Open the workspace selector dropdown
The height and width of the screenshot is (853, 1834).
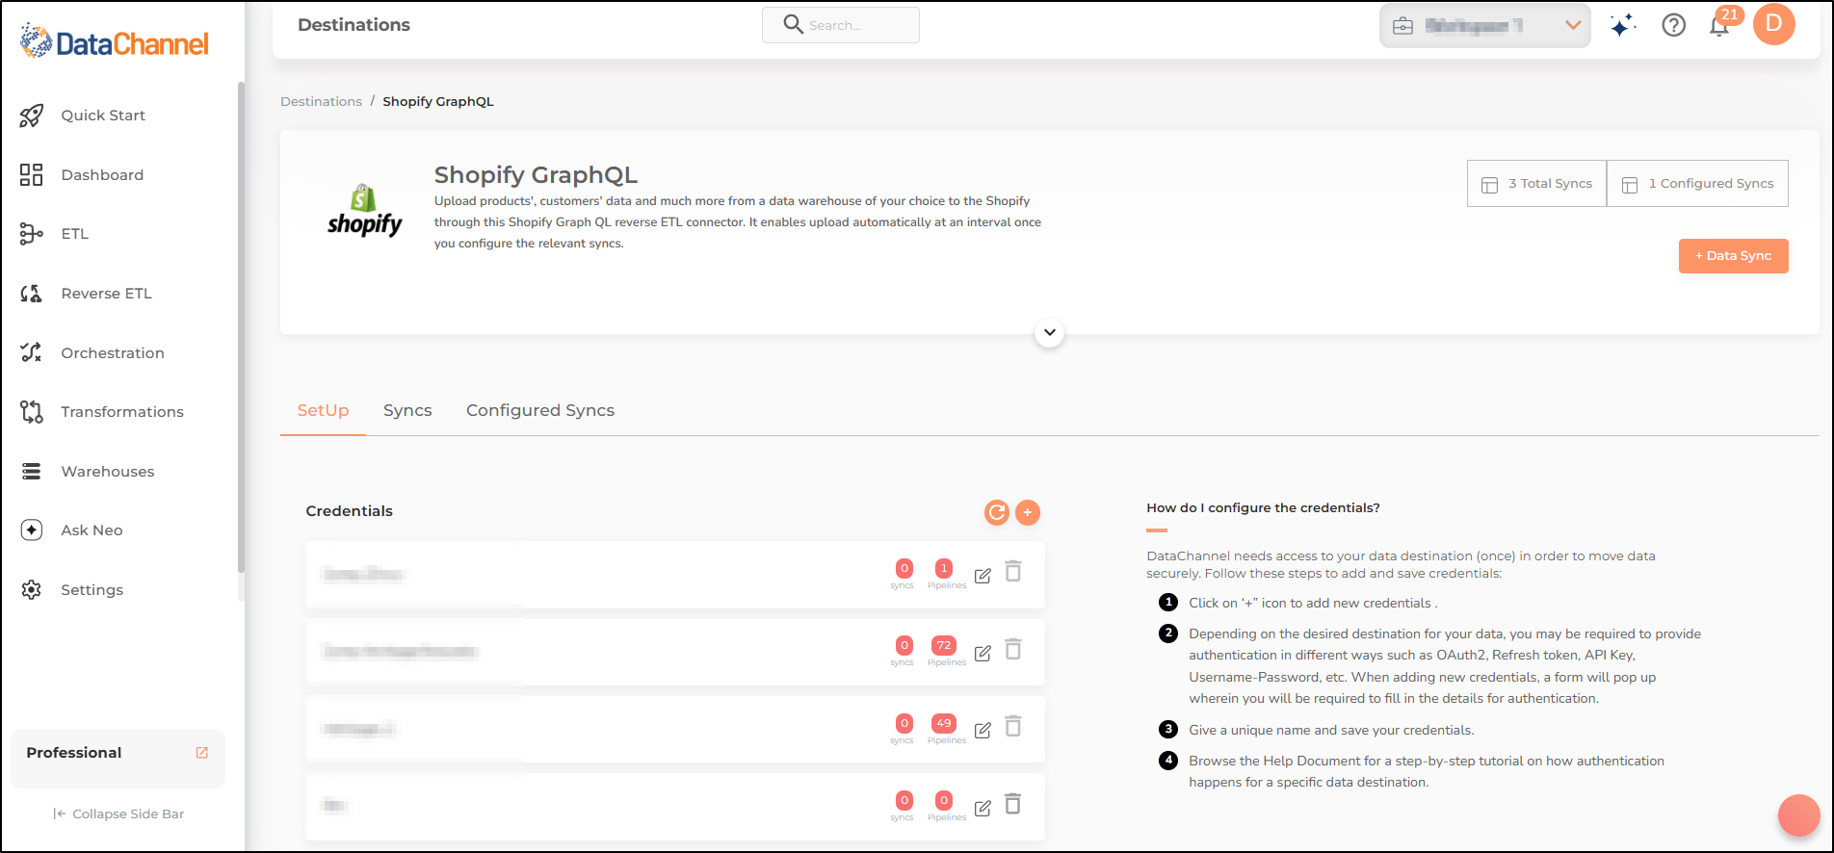tap(1484, 26)
